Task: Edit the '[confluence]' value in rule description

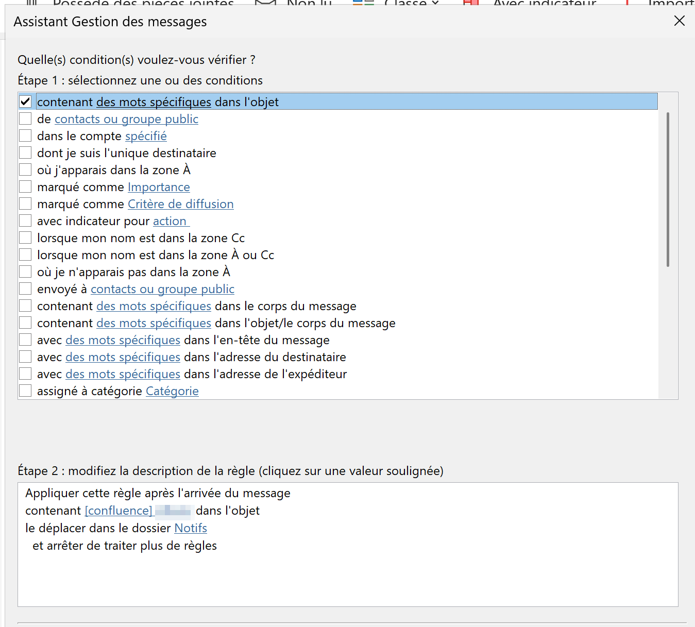Action: pos(118,511)
